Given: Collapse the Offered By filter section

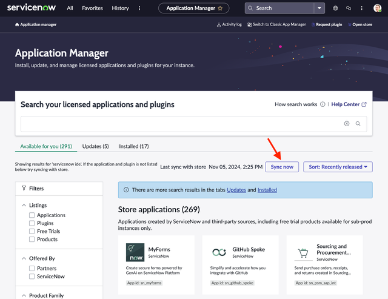Looking at the screenshot, I should pos(24,258).
